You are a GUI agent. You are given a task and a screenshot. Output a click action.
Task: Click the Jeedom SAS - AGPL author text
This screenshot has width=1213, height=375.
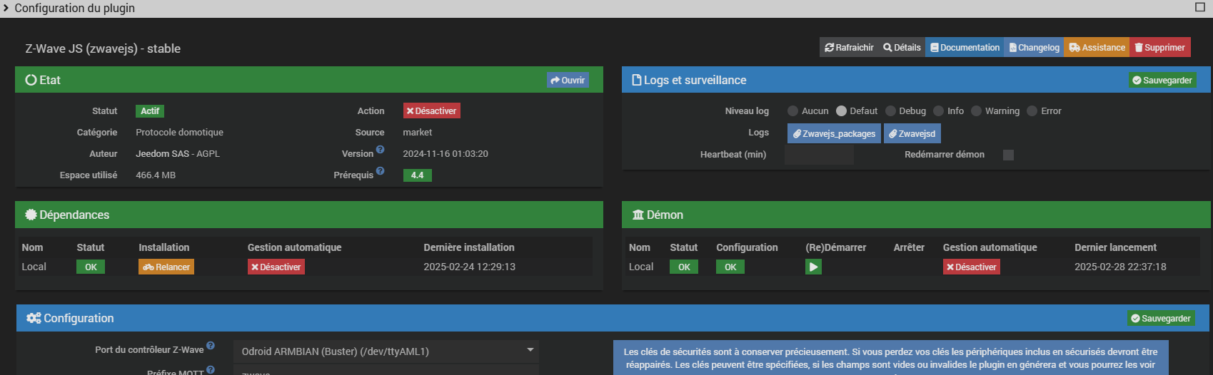click(178, 154)
